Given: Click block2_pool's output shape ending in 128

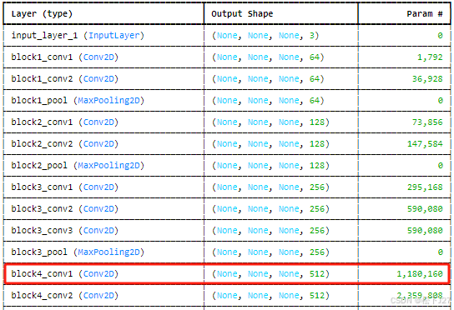Looking at the screenshot, I should 270,165.
